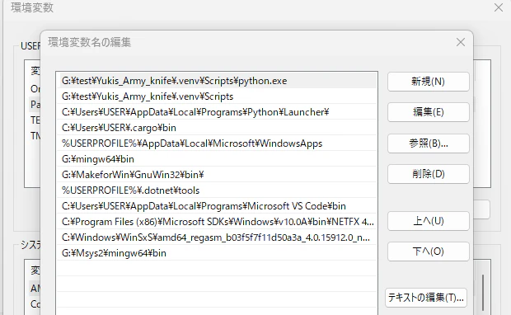The image size is (511, 315).
Task: Select the python.exe path entry
Action: coord(217,81)
